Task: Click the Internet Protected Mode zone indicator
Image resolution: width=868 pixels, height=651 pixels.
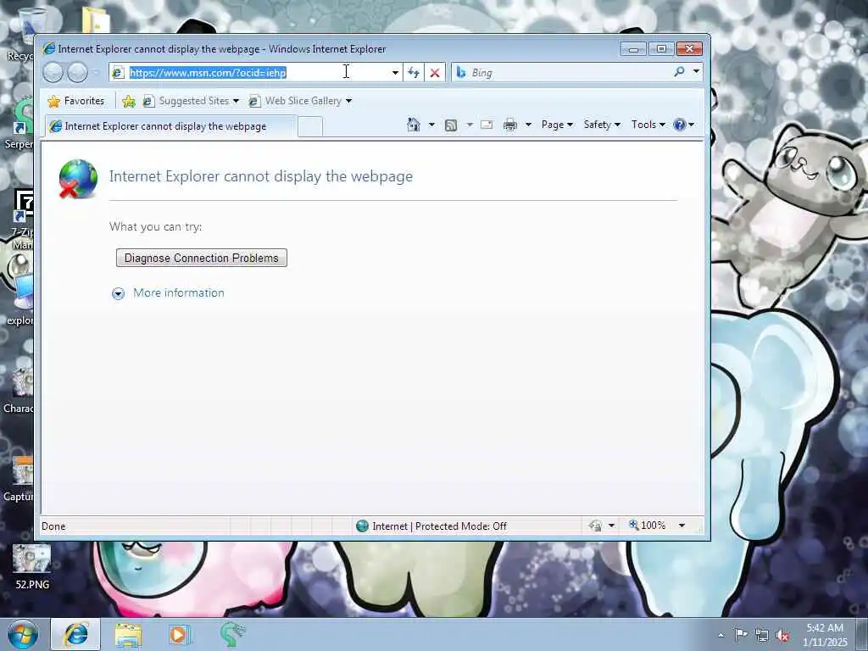Action: 431,526
